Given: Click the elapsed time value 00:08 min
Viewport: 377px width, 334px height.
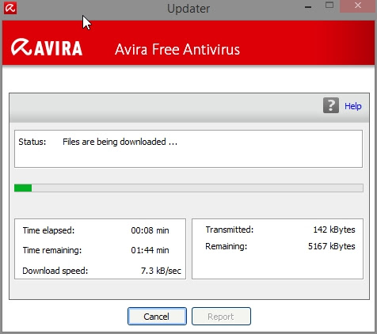Looking at the screenshot, I should pyautogui.click(x=150, y=230).
